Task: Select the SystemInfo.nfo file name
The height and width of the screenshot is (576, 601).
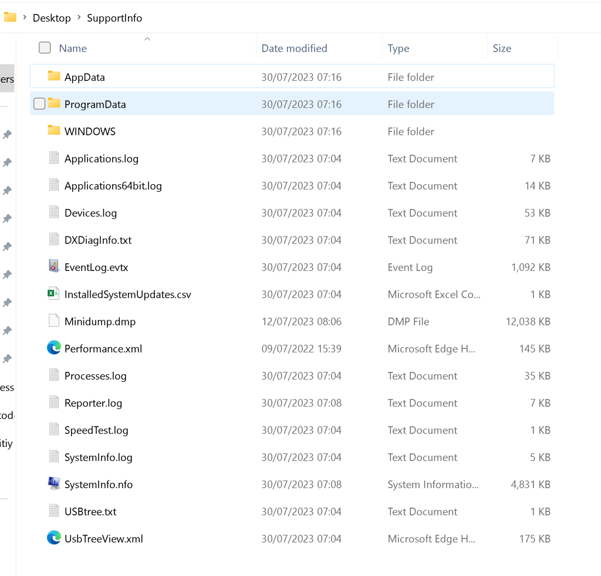Action: tap(99, 484)
